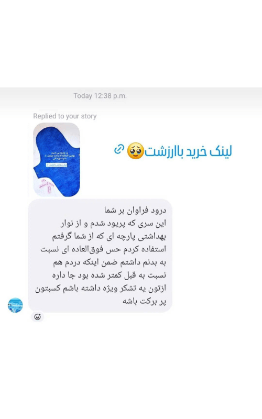Screen dimensions: 262x419
Task: Click the blue chain link icon
Action: point(119,149)
